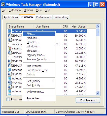Choose Memory Map... in the context menu
107x116 pixels.
[x=39, y=55]
